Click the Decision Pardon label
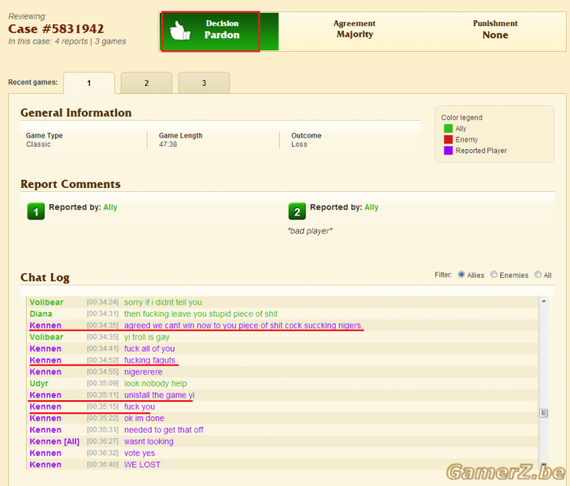The width and height of the screenshot is (570, 486). pos(222,29)
